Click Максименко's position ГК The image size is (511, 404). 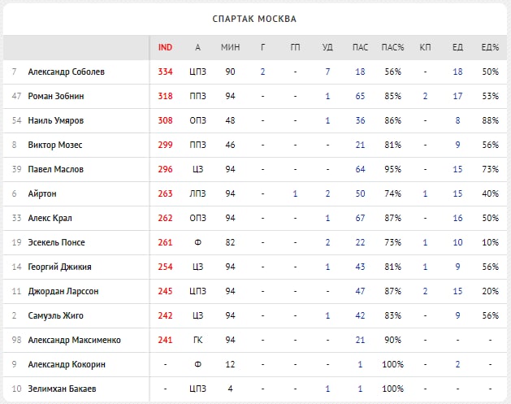coord(197,340)
